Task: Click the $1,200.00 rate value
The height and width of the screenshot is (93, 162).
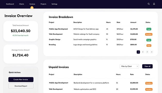Action: coord(134,89)
